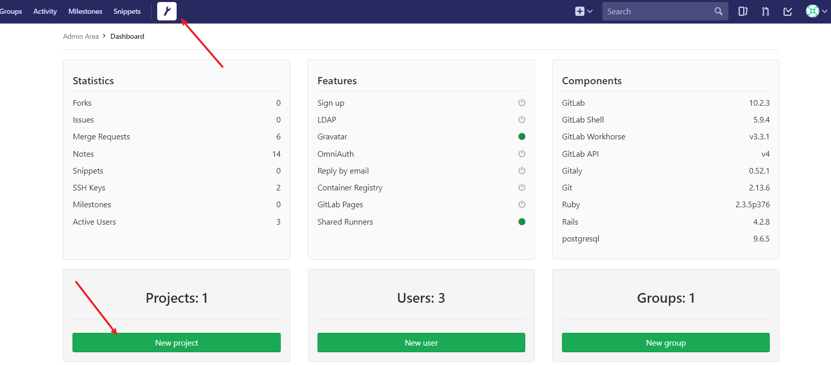Click the Container Registry power icon
The height and width of the screenshot is (365, 831).
pos(522,187)
